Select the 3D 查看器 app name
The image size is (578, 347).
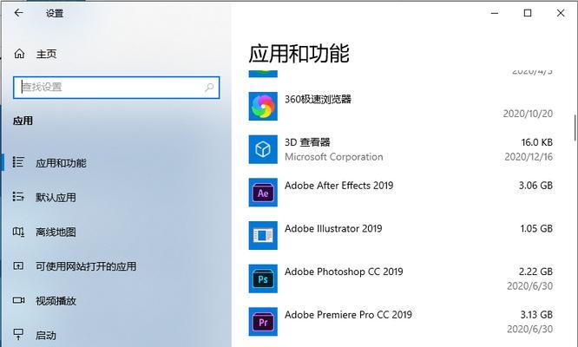point(307,142)
